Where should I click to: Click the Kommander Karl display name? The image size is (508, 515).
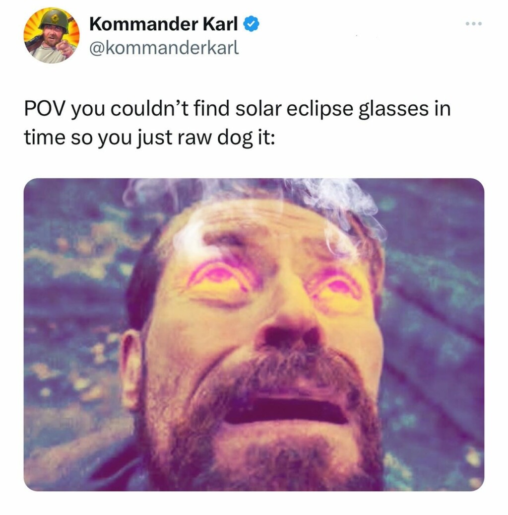[x=164, y=23]
